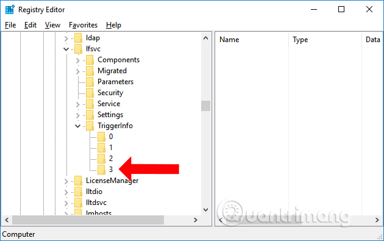Open the File menu
384x241 pixels.
click(10, 25)
